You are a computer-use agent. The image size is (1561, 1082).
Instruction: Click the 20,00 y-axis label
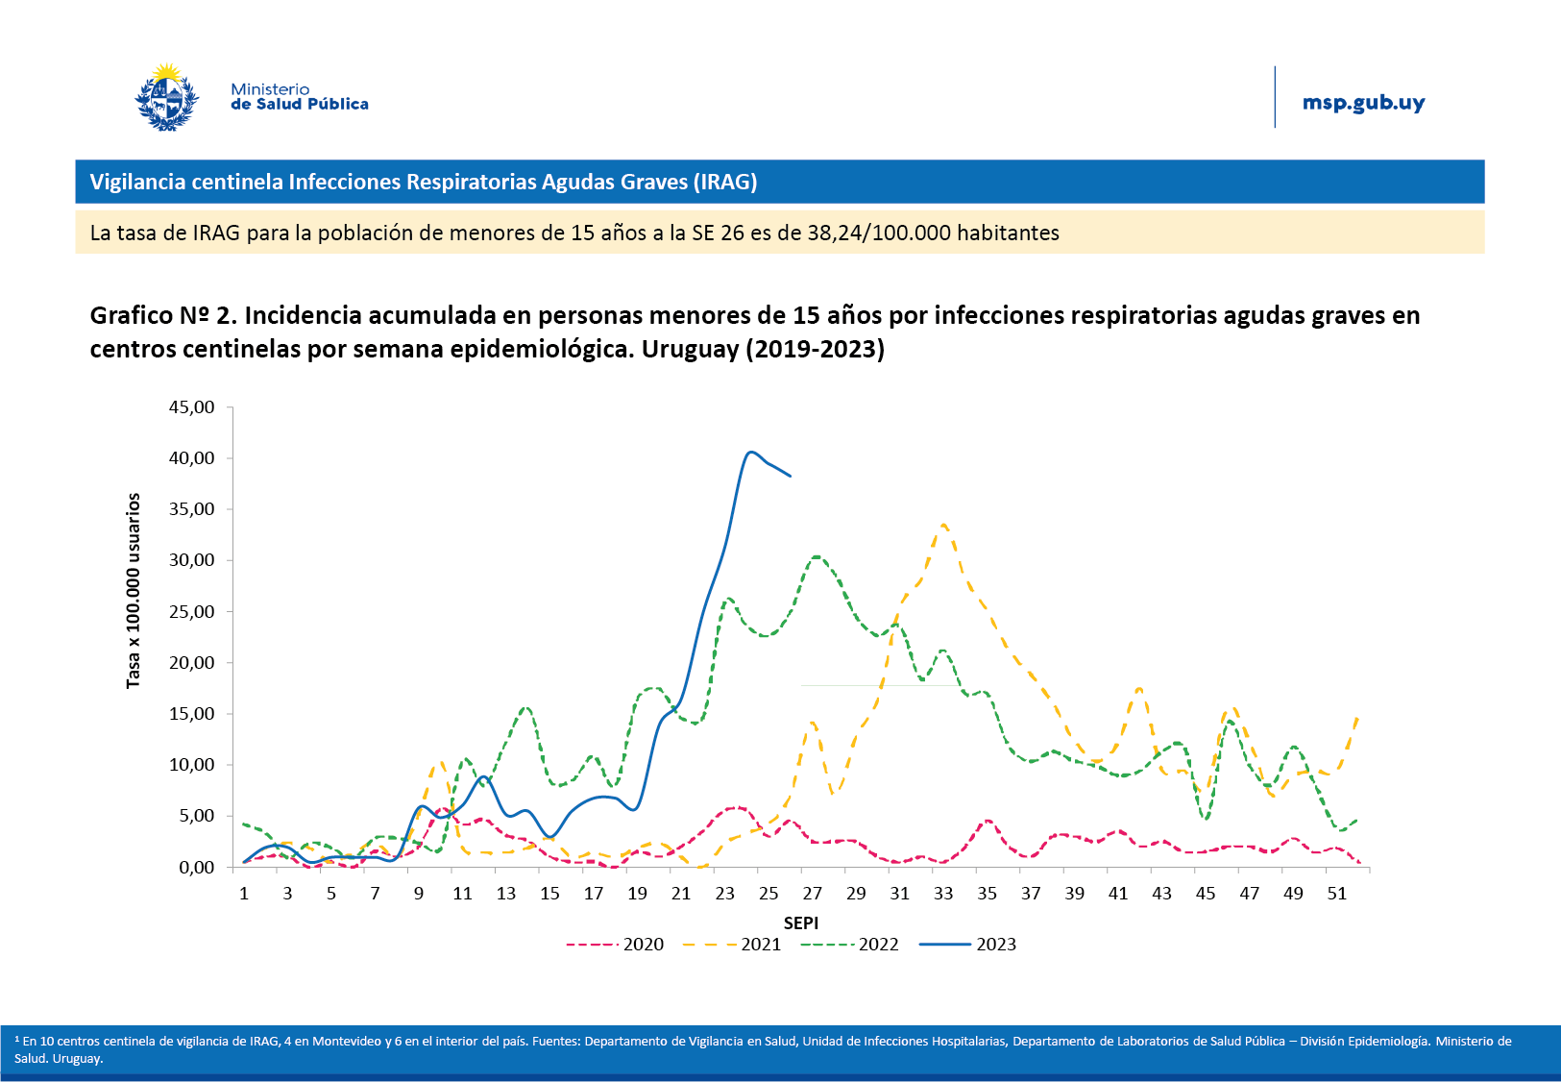[x=192, y=662]
